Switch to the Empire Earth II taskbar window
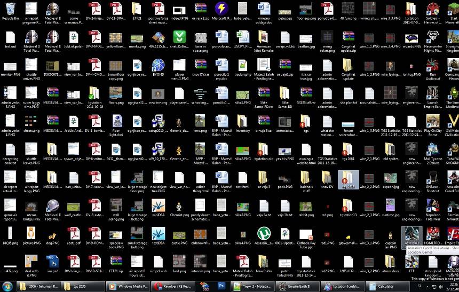The width and height of the screenshot is (459, 292). [297, 287]
